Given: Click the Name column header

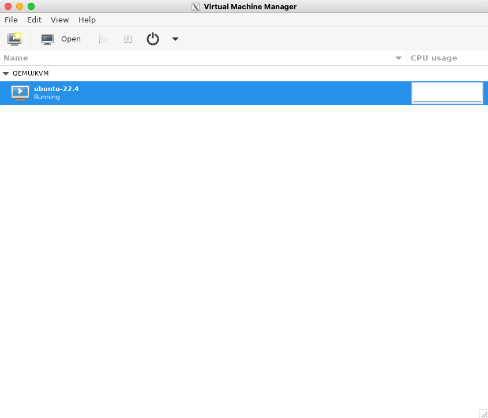Looking at the screenshot, I should 16,58.
